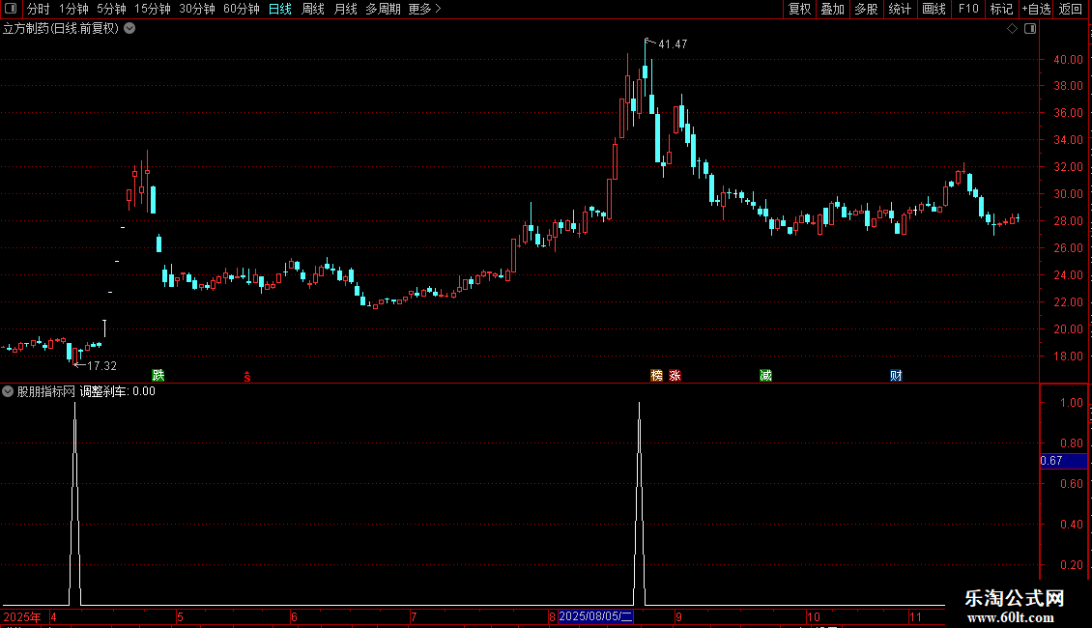Viewport: 1092px width, 628px height.
Task: Click month 5 on the time axis
Action: [180, 616]
